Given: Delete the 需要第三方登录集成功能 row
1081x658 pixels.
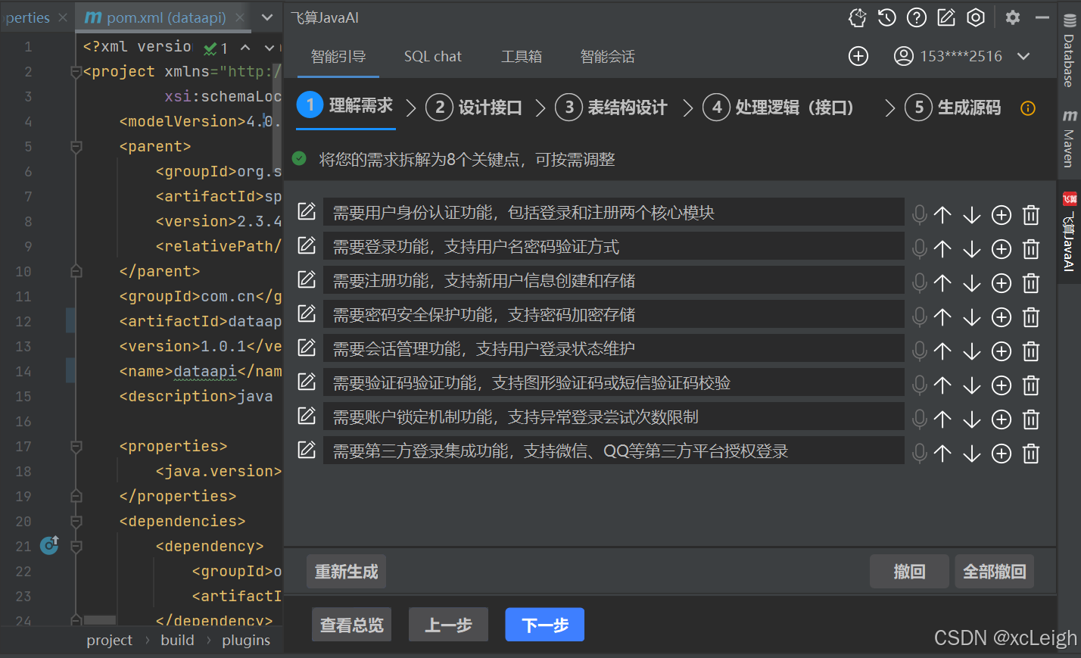Looking at the screenshot, I should (x=1031, y=454).
